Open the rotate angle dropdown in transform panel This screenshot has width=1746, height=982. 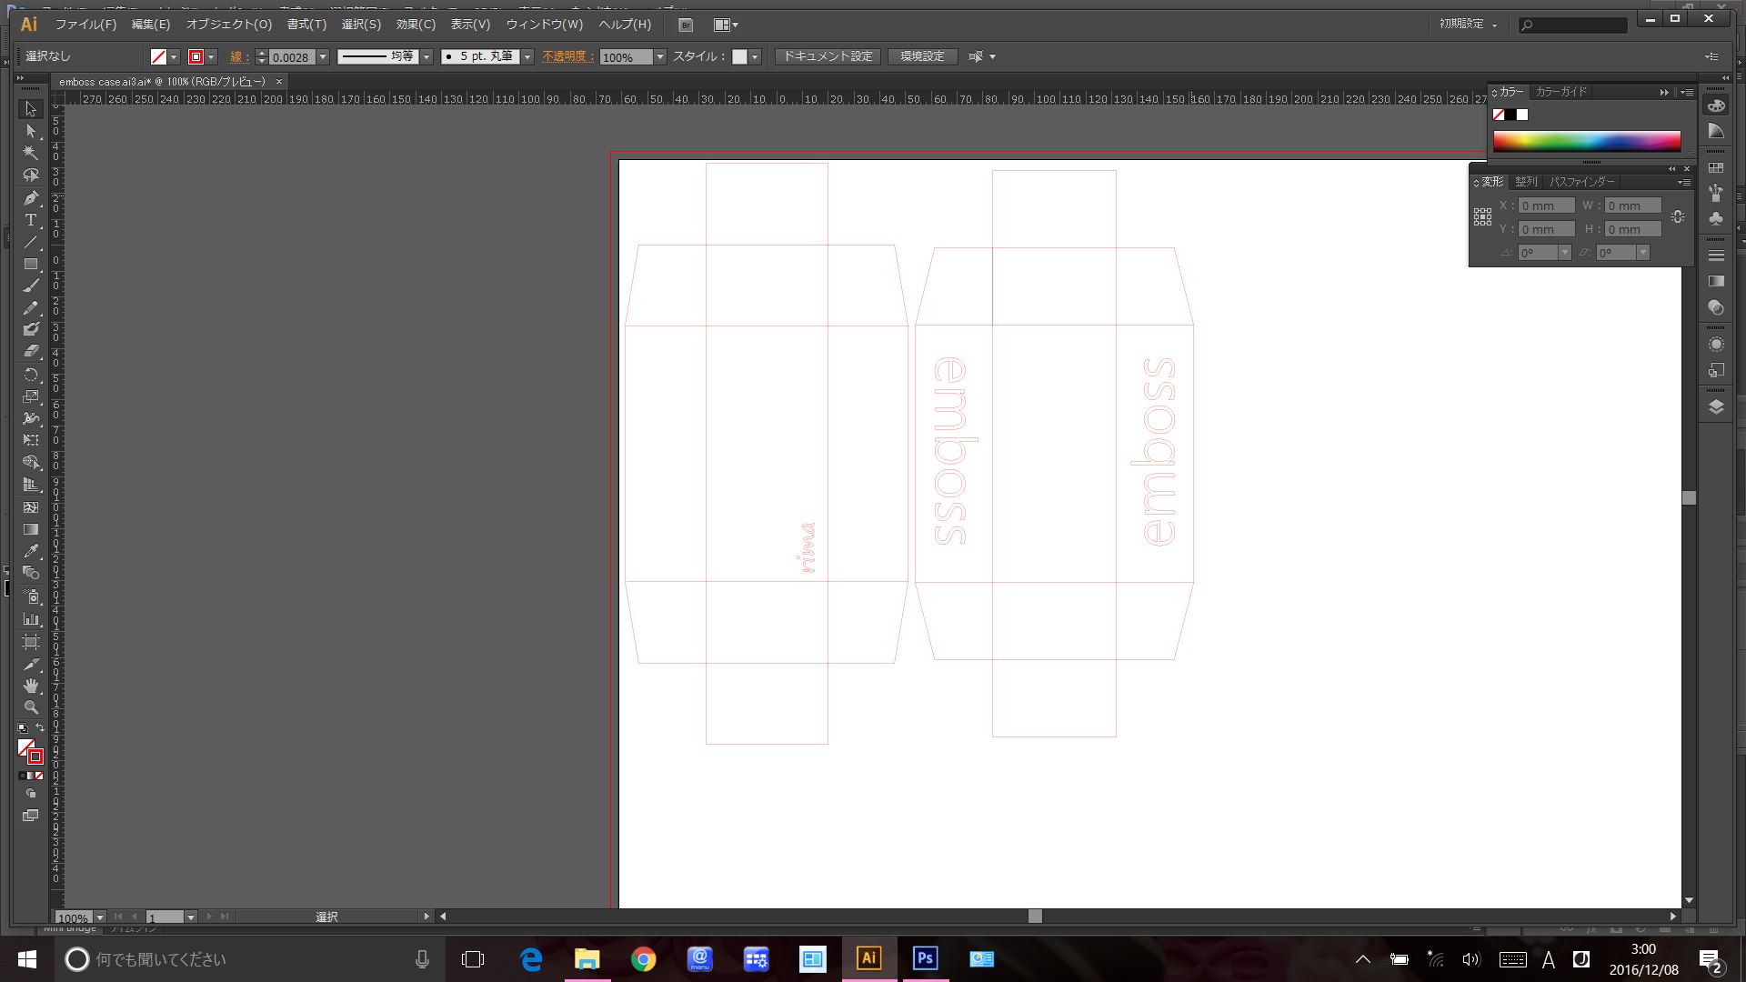tap(1565, 253)
